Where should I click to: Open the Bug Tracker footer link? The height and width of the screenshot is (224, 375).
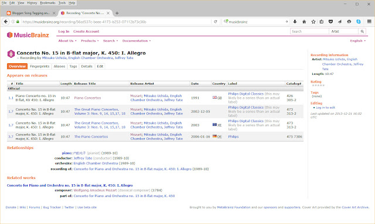52,207
